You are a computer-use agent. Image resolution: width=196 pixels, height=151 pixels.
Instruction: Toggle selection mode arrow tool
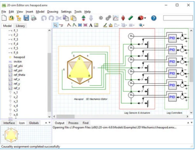click(55, 25)
